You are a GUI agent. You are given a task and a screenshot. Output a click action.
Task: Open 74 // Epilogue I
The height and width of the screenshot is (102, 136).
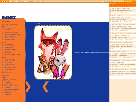(x=6, y=93)
